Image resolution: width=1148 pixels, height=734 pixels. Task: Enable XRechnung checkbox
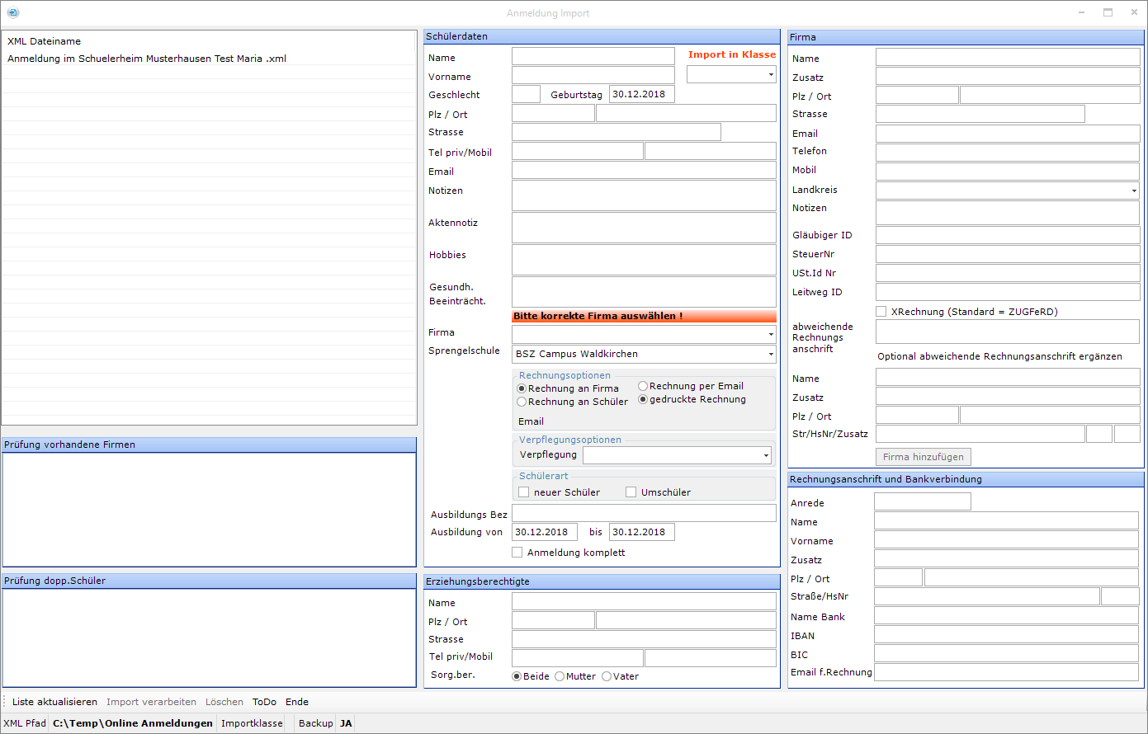(x=881, y=312)
